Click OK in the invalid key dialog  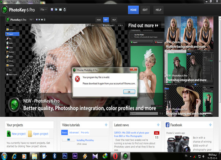point(129,92)
